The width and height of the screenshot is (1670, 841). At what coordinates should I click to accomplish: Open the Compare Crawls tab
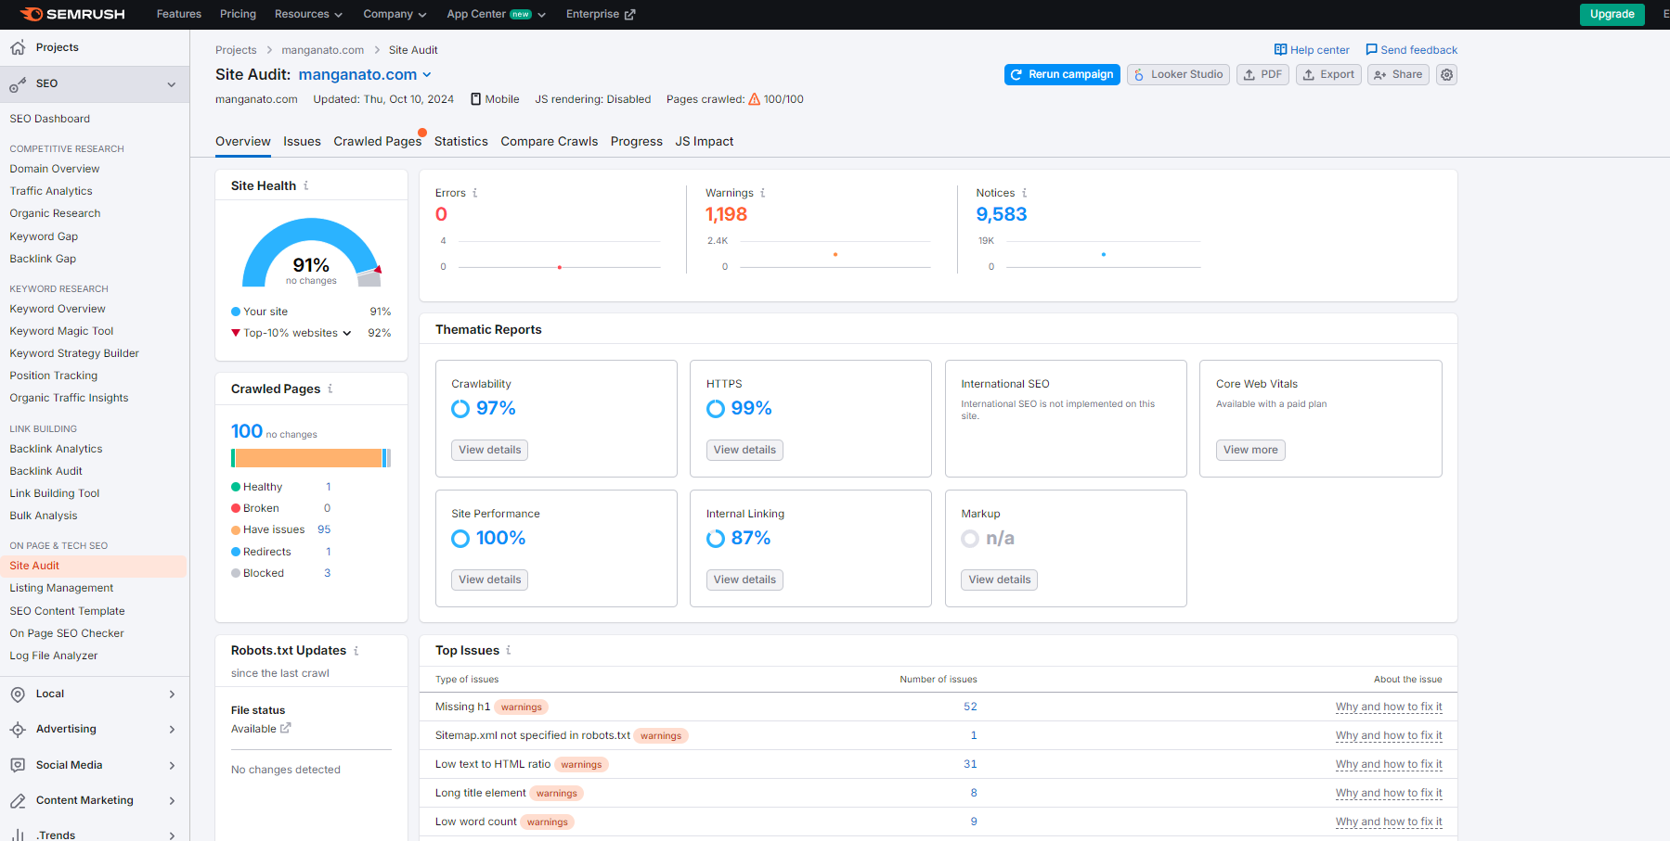click(549, 142)
